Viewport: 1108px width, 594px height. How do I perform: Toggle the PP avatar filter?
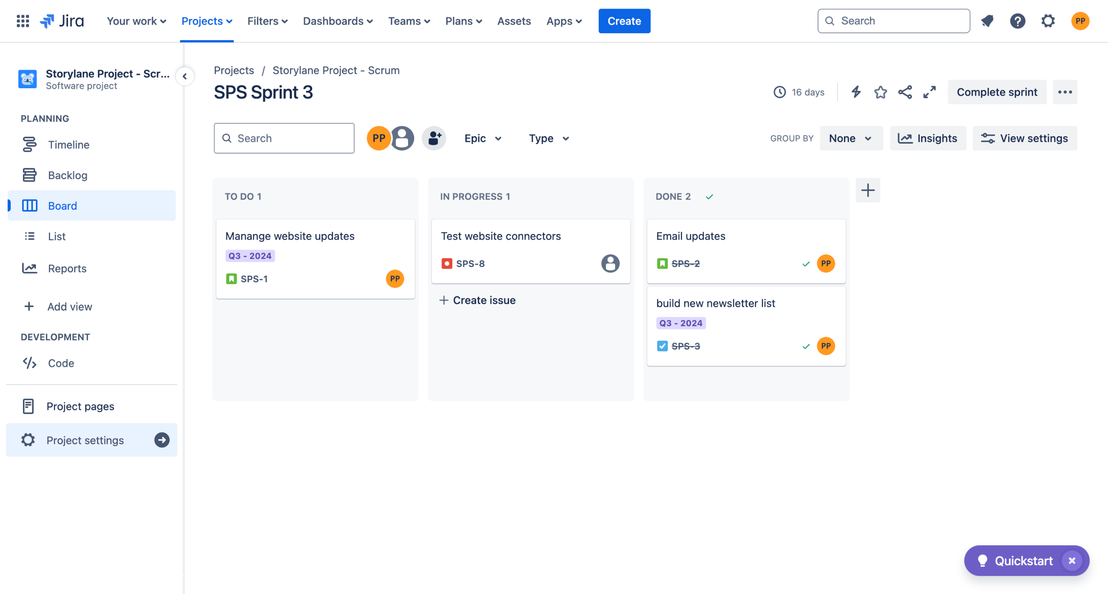[378, 138]
